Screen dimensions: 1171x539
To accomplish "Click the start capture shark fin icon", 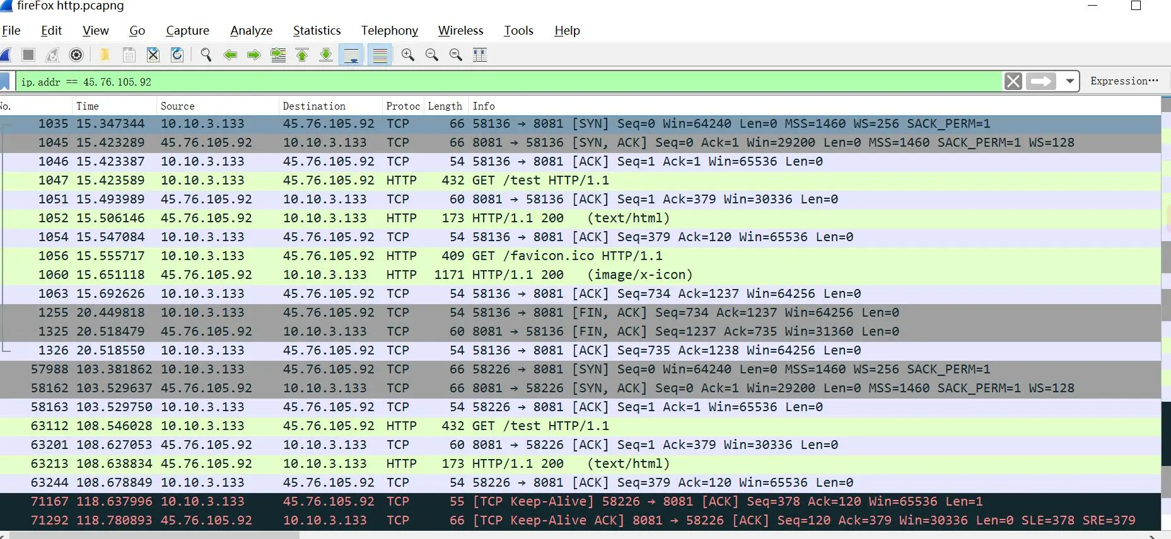I will point(6,55).
